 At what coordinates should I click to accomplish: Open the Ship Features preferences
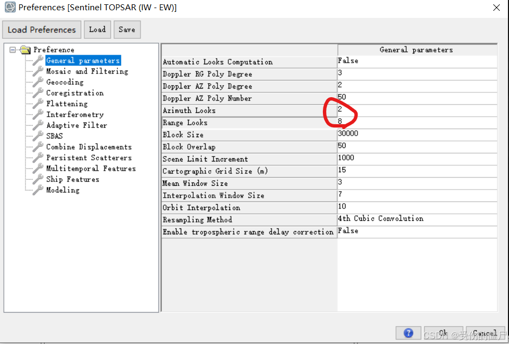[72, 179]
